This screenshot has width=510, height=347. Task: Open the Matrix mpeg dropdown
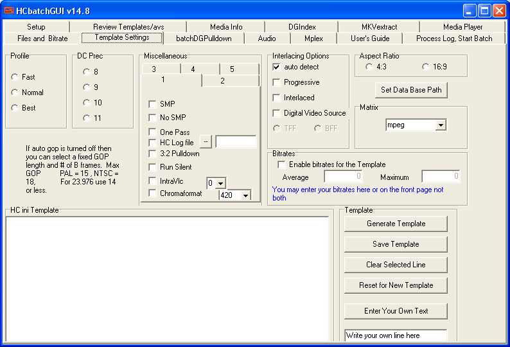[441, 125]
